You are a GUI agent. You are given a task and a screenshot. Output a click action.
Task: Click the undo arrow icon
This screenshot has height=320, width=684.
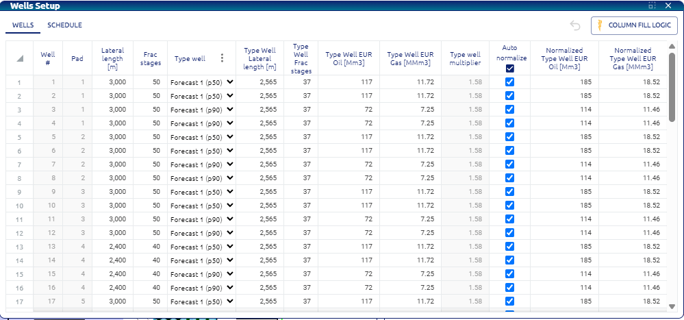tap(575, 26)
